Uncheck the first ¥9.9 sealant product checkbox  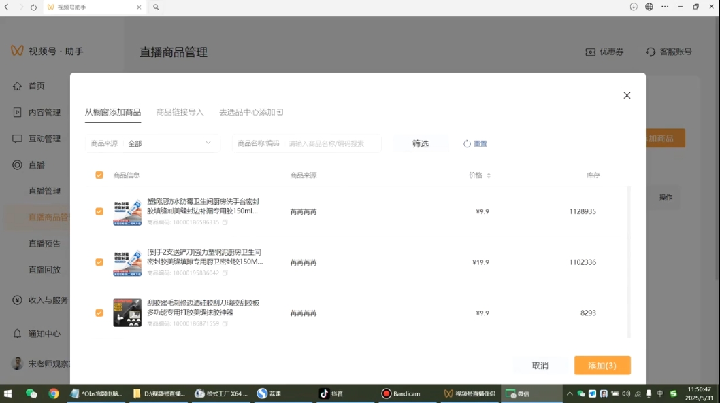tap(99, 211)
